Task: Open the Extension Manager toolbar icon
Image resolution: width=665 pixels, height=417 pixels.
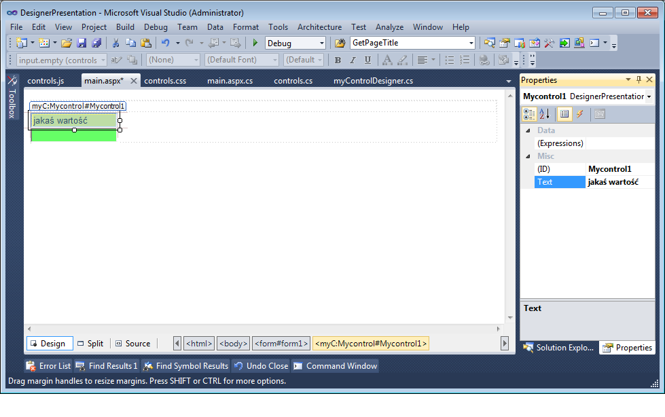Action: click(579, 43)
